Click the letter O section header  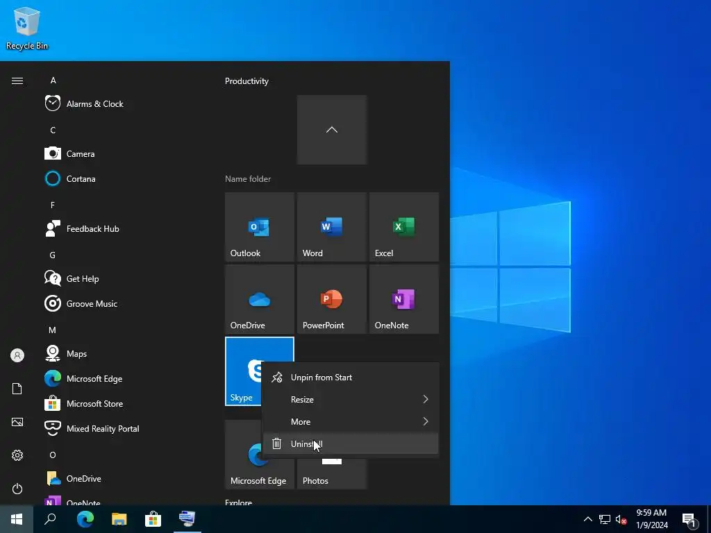[53, 455]
